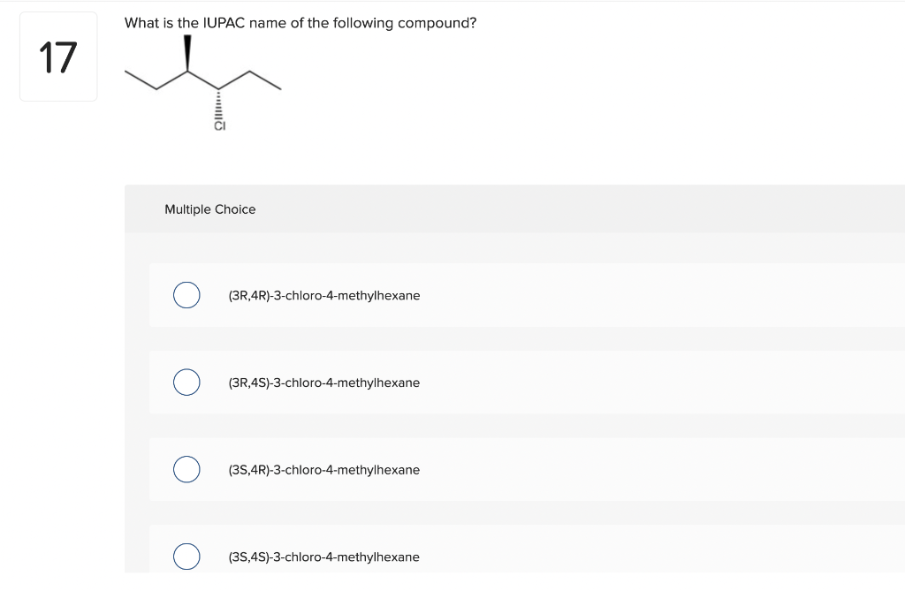Click the (3S,4S)-3-chloro-4-methylhexane answer label

[x=324, y=557]
